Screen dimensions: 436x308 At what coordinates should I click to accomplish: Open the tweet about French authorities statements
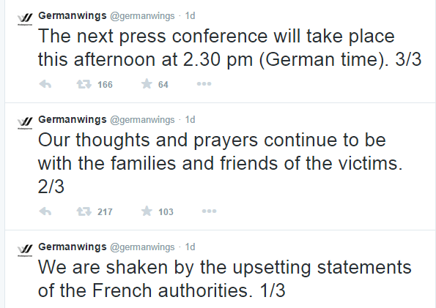coord(224,279)
